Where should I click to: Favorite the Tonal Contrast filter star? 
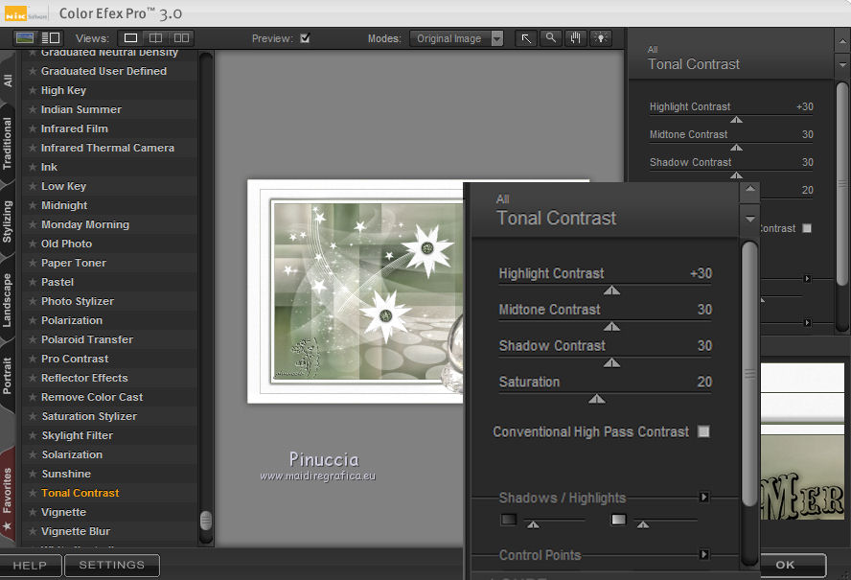[x=33, y=493]
